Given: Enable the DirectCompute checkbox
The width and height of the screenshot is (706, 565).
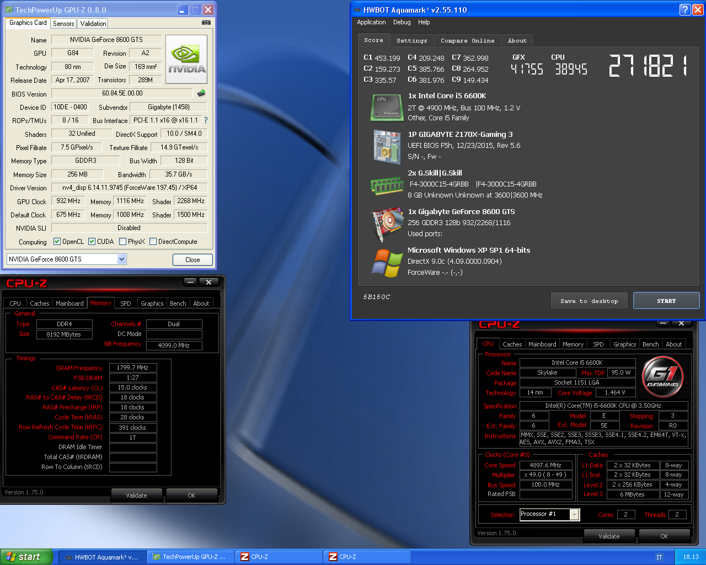Looking at the screenshot, I should pos(153,241).
